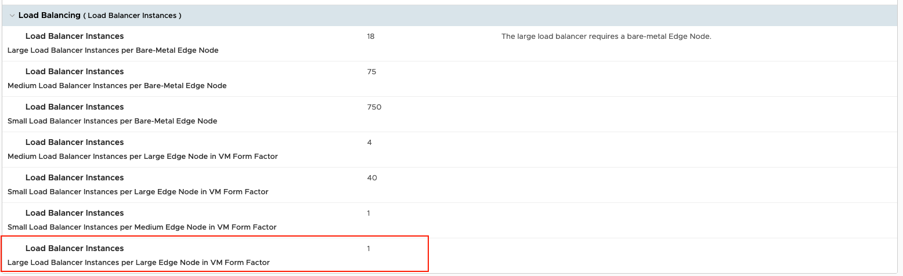Click value 1 in the red-highlighted row
This screenshot has height=276, width=903.
pyautogui.click(x=369, y=249)
